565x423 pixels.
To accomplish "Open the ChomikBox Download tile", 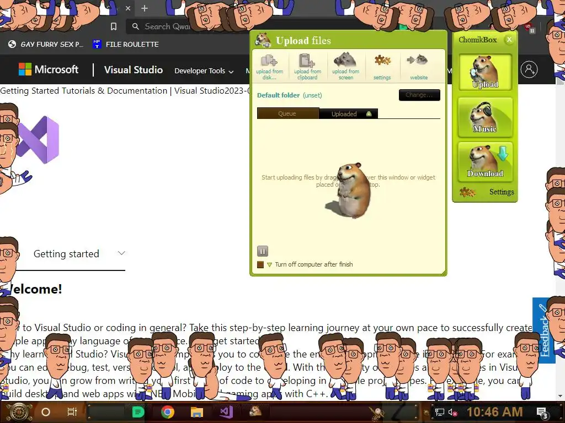I will [x=486, y=162].
